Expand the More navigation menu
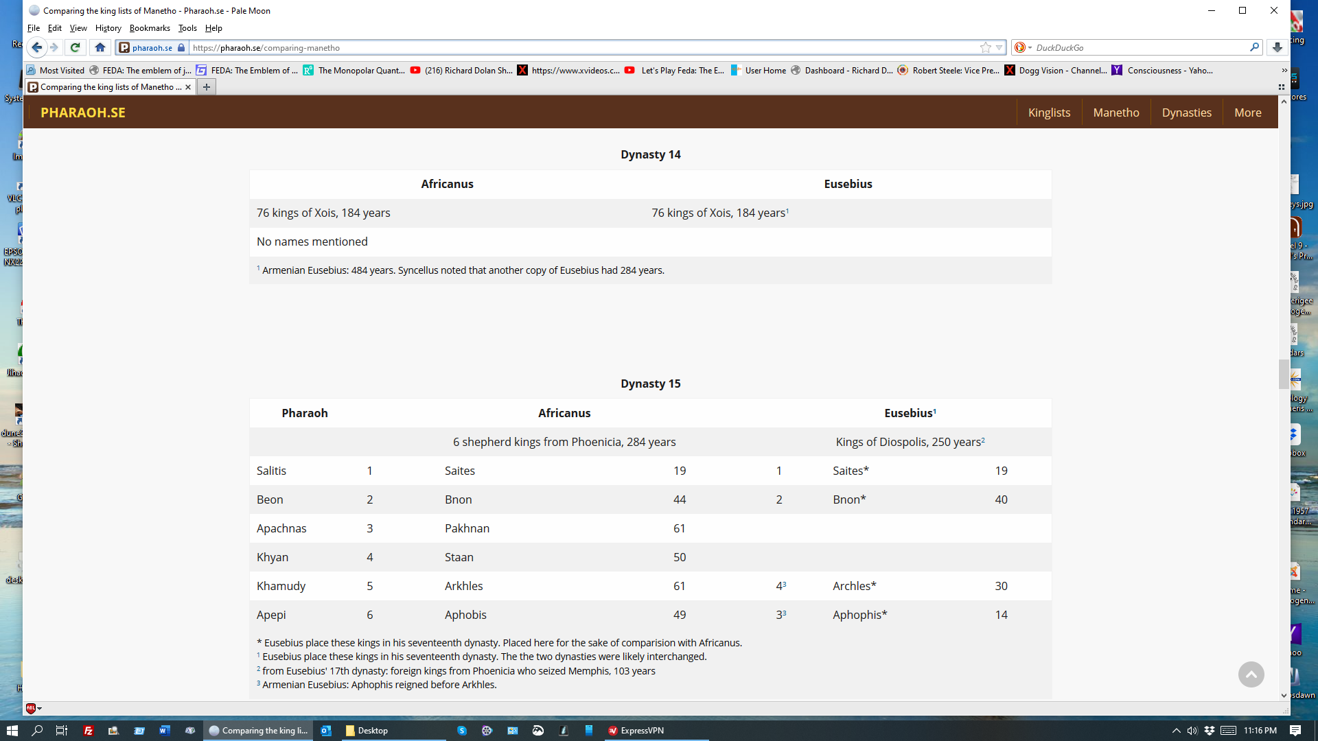Viewport: 1318px width, 741px height. tap(1247, 113)
